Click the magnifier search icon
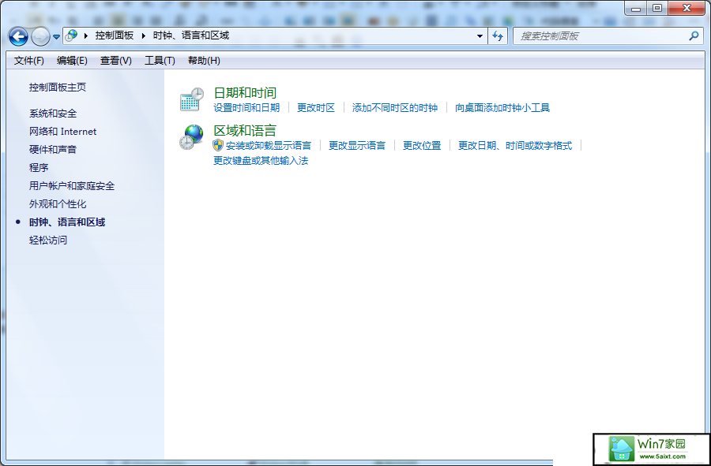This screenshot has width=711, height=466. [694, 36]
